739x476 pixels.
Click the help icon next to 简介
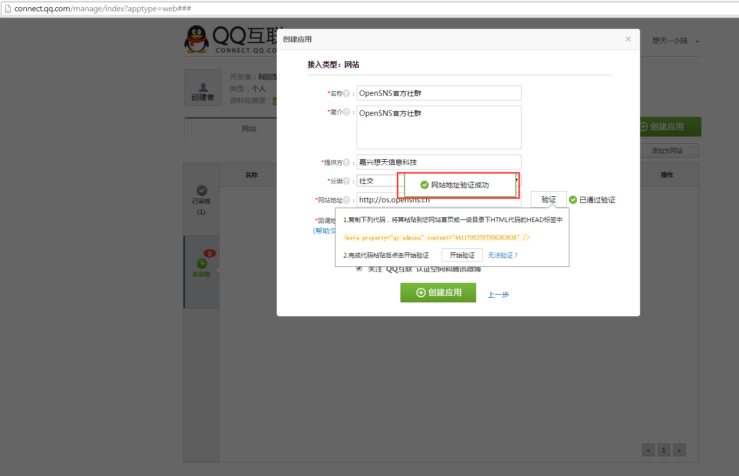346,112
